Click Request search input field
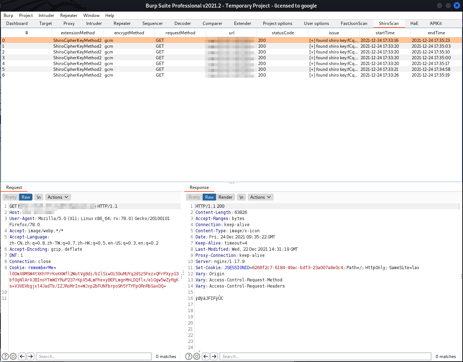The image size is (463, 362). (94, 356)
